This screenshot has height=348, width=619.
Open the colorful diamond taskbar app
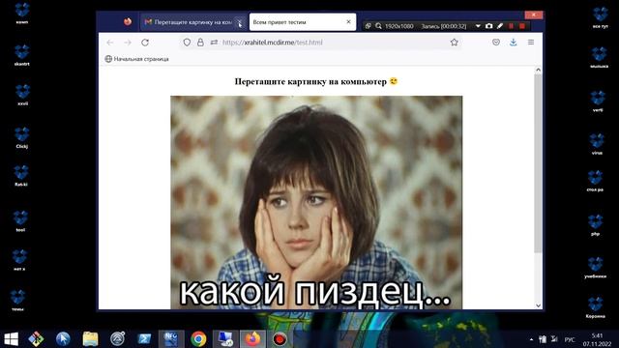click(37, 339)
